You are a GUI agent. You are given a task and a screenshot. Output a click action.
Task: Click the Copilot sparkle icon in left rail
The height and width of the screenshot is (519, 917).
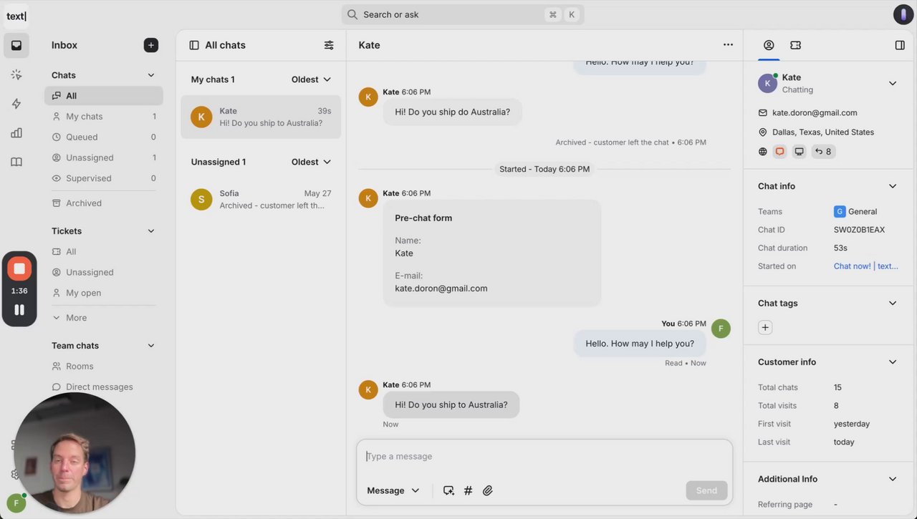click(x=16, y=74)
